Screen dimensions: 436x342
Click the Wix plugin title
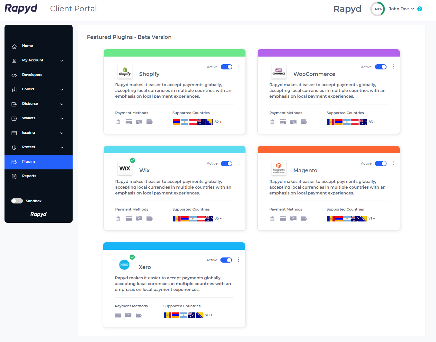point(144,170)
